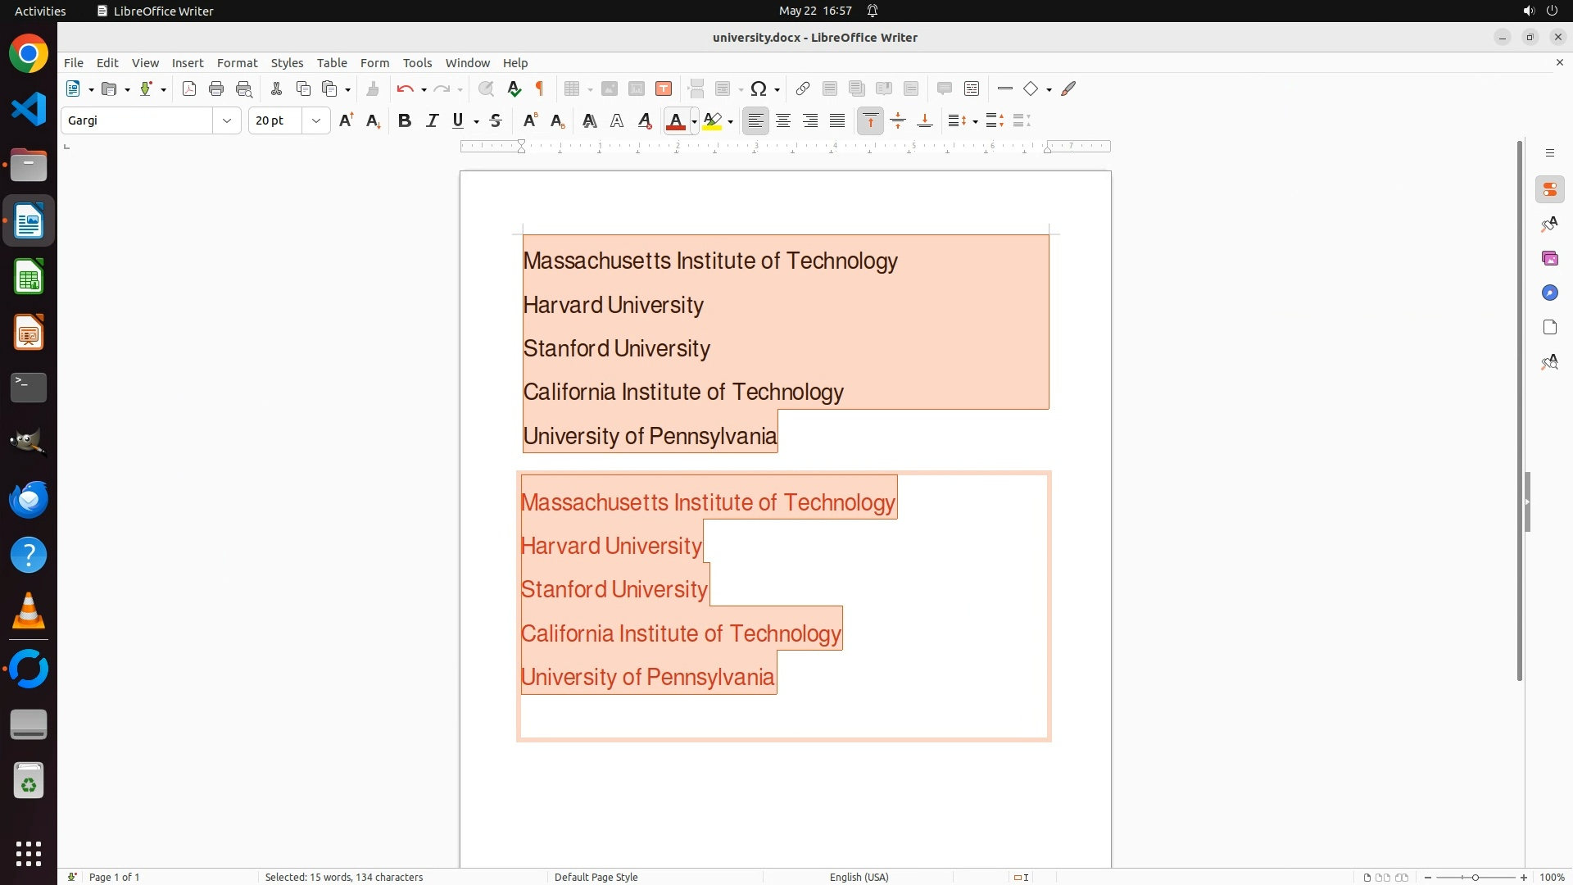Image resolution: width=1573 pixels, height=885 pixels.
Task: Open the font size dropdown
Action: click(x=316, y=121)
